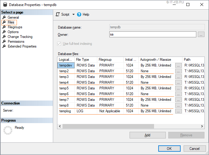Select the General page wrench icon
This screenshot has width=209, height=155.
[x=4, y=17]
